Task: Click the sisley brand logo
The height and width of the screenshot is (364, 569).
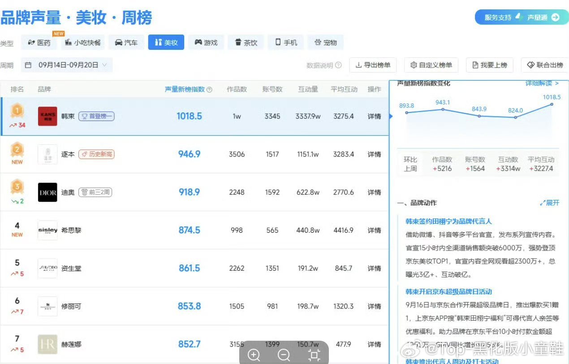Action: click(47, 230)
